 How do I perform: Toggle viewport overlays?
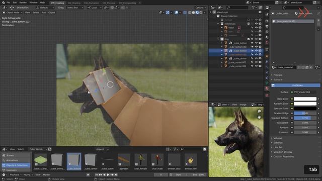(176, 13)
